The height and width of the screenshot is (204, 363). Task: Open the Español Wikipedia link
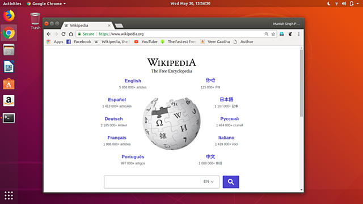[x=117, y=100]
